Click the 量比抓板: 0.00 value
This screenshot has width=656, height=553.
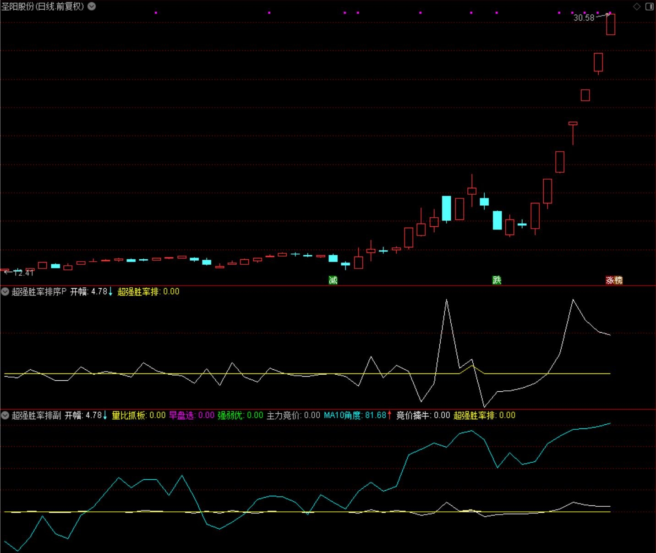click(x=139, y=415)
